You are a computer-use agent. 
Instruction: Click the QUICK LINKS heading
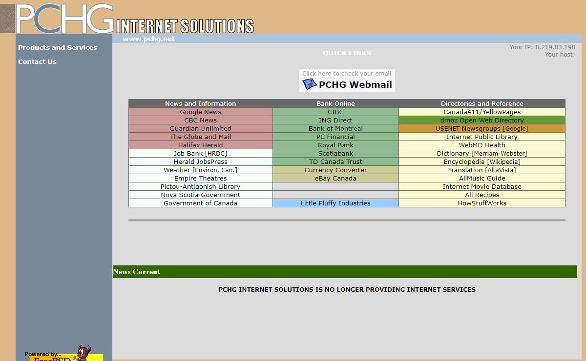[347, 53]
